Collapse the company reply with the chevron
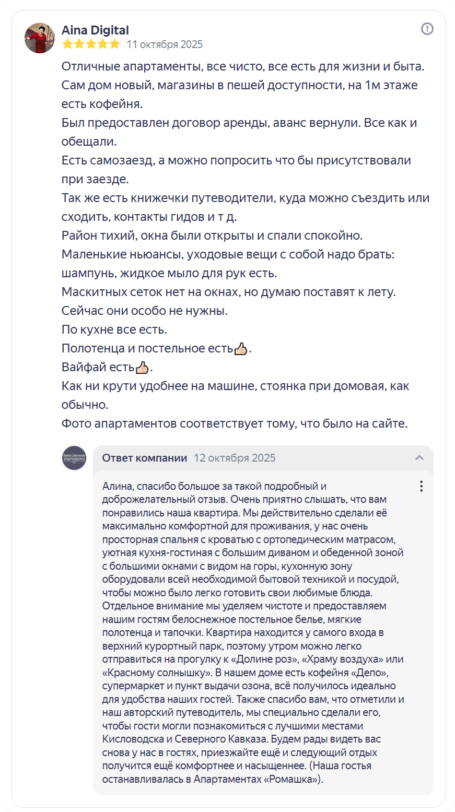 (419, 458)
